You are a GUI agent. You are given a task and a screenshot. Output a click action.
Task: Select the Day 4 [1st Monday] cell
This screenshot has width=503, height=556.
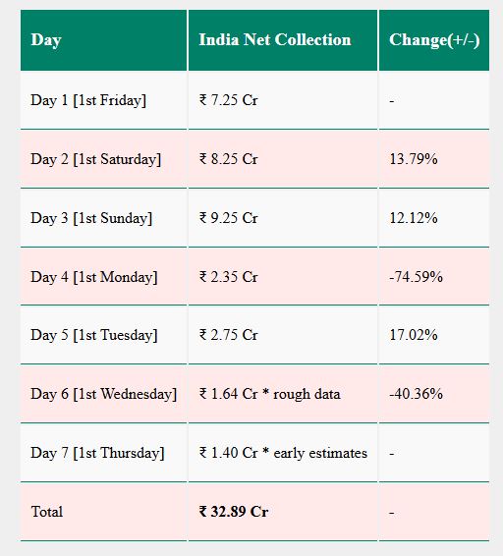(x=103, y=277)
